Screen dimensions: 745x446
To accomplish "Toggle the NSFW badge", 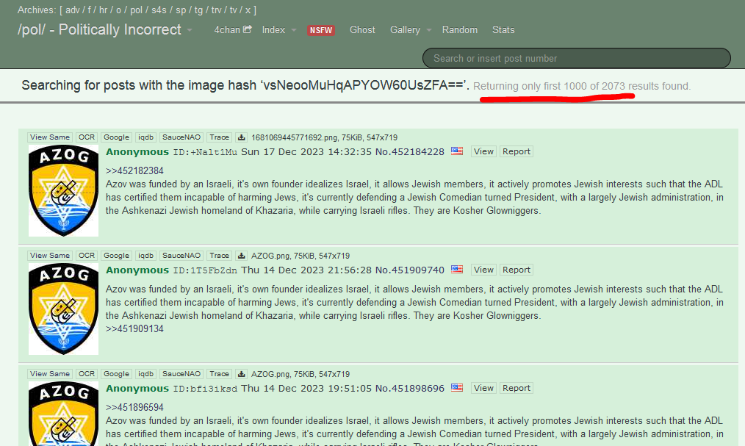I will 321,30.
